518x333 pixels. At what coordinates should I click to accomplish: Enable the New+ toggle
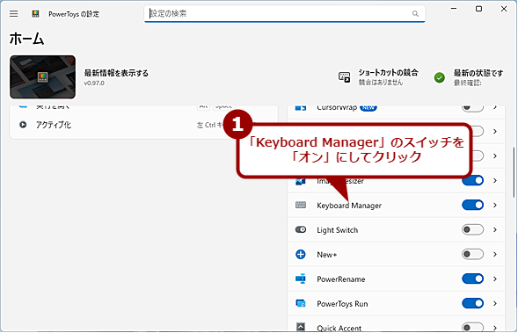(472, 254)
